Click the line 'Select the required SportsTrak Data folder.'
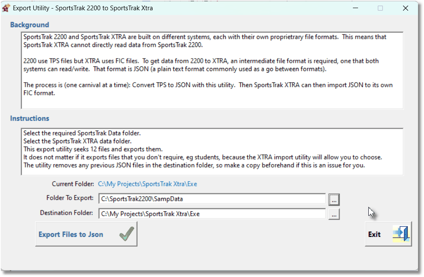The width and height of the screenshot is (424, 277). coord(82,133)
